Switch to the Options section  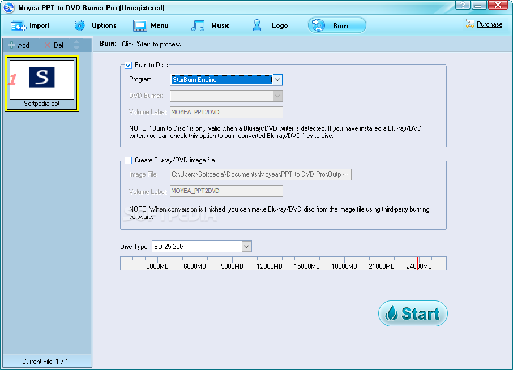coord(95,25)
